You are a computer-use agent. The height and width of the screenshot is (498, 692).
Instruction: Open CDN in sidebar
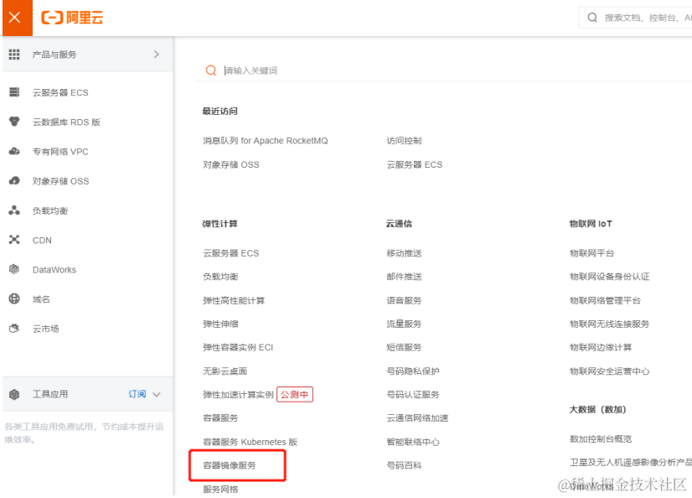[x=42, y=241]
